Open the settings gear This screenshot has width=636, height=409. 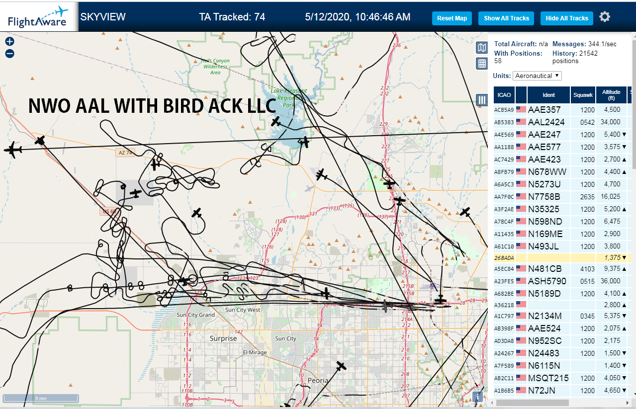click(x=605, y=17)
